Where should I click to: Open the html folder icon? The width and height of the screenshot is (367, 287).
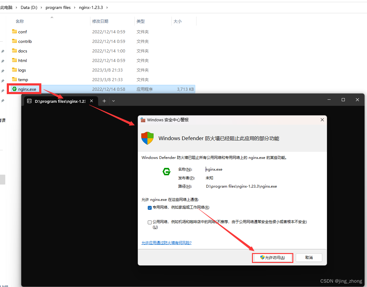click(14, 60)
